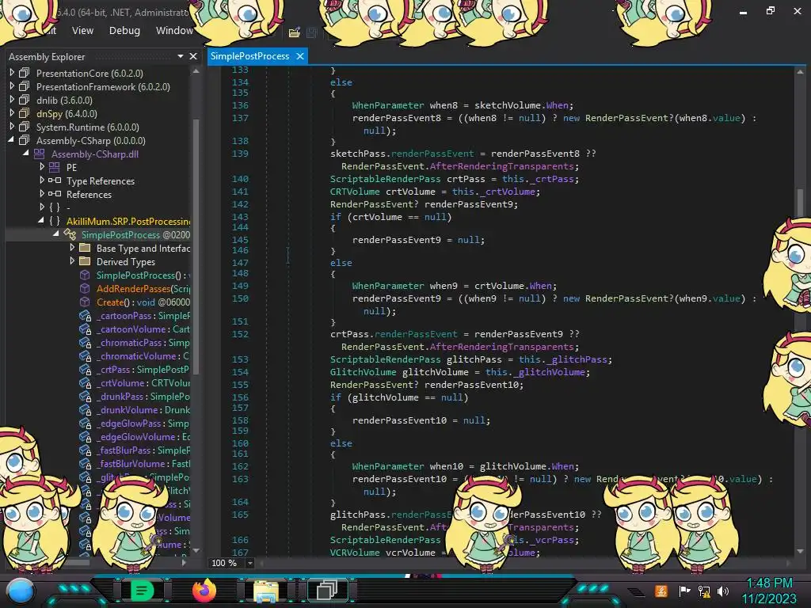Click the Derived Types folder icon
This screenshot has height=608, width=811.
coord(85,261)
